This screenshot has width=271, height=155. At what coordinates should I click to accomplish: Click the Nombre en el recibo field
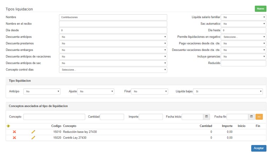click(x=113, y=24)
